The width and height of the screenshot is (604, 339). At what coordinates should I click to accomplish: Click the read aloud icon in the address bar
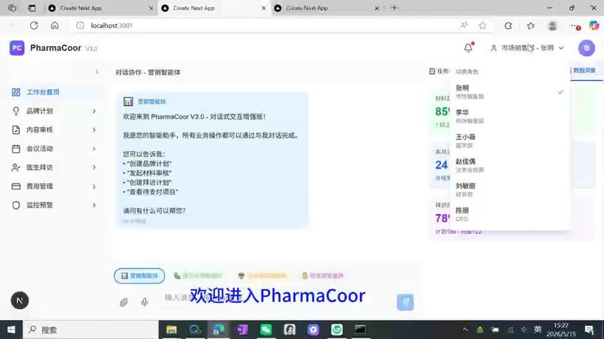pyautogui.click(x=464, y=25)
